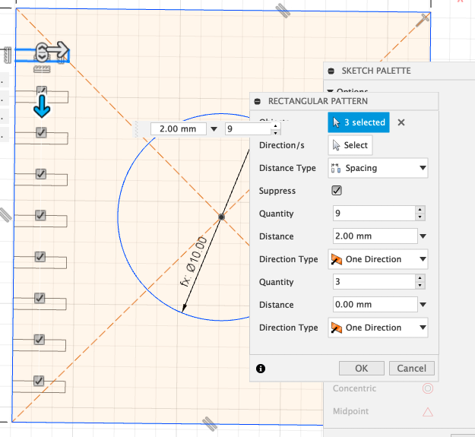Uncheck the Suppress checkbox
The image size is (475, 437).
tap(337, 191)
